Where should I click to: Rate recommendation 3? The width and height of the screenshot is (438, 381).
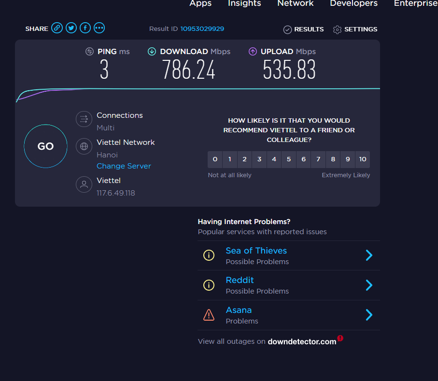coord(259,159)
